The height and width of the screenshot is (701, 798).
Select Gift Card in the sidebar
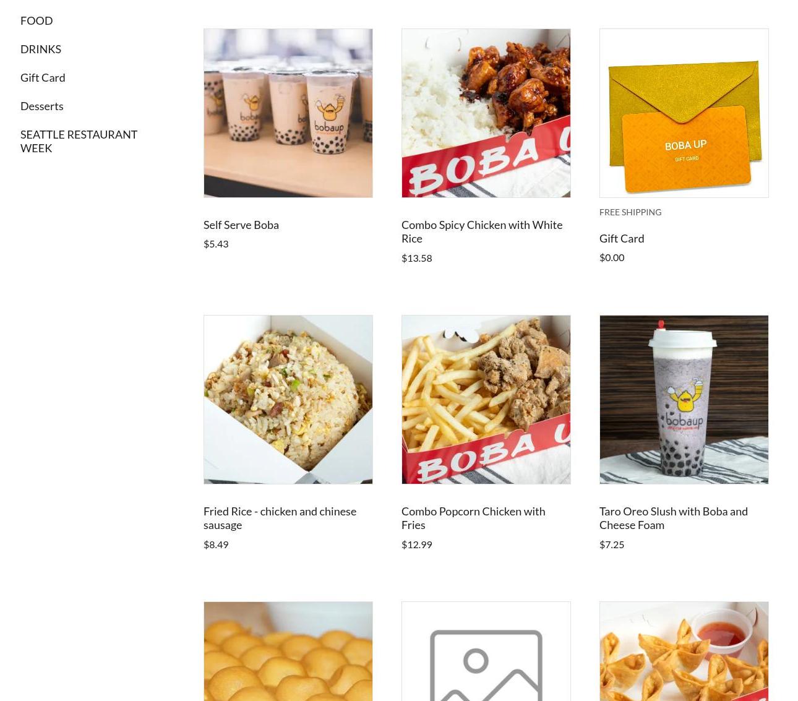[43, 77]
